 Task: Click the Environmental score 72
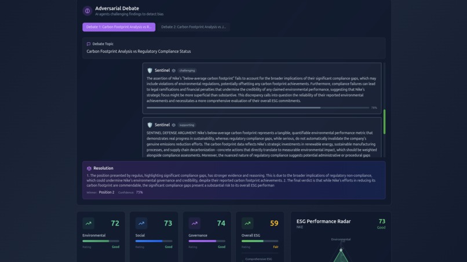click(115, 223)
